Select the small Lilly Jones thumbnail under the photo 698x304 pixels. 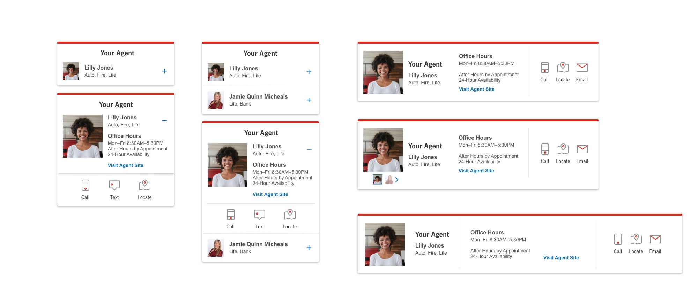point(377,180)
